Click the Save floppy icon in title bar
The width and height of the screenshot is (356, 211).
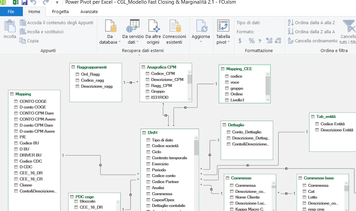[x=24, y=2]
